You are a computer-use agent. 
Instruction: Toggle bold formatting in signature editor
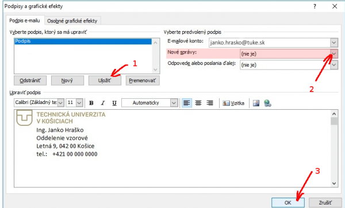(x=91, y=103)
